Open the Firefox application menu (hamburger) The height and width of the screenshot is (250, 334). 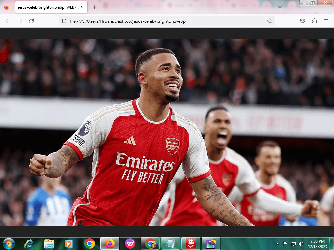point(326,21)
